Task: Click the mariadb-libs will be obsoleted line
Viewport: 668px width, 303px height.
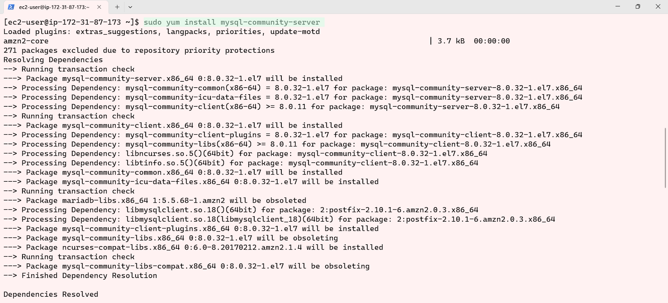Action: (155, 200)
